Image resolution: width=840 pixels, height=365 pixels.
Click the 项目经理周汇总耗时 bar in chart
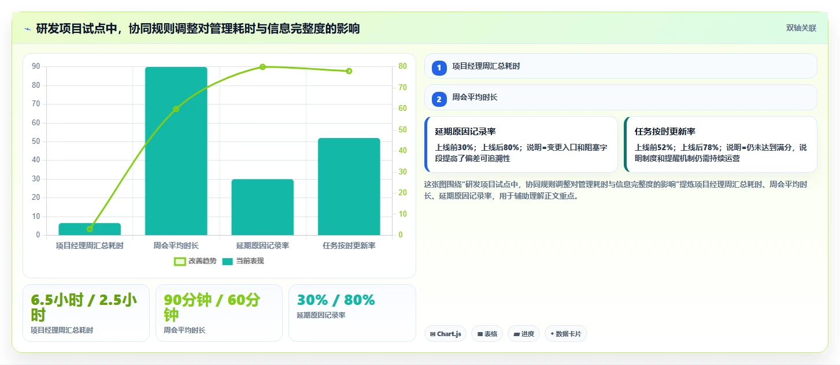tap(90, 229)
